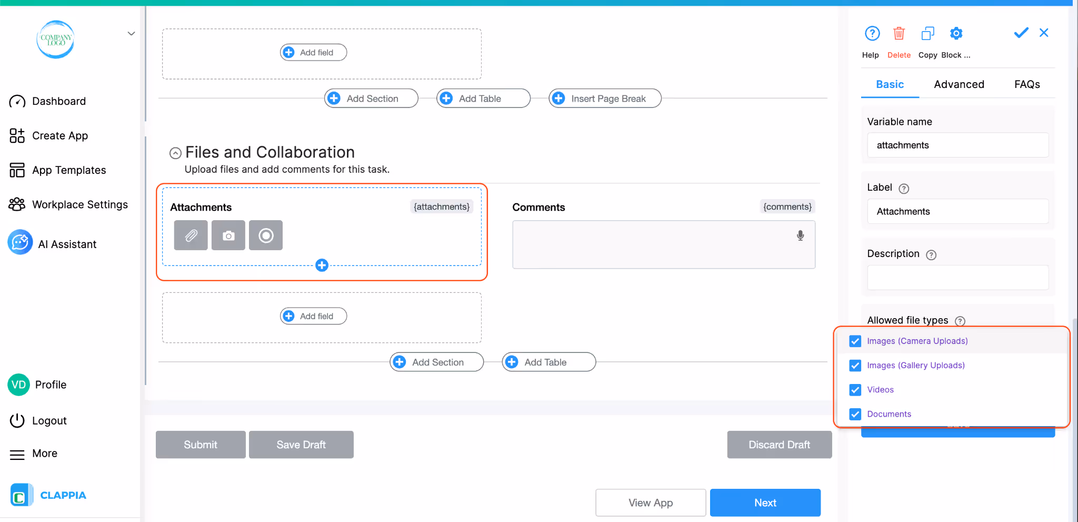This screenshot has width=1078, height=522.
Task: Click the Next button
Action: coord(765,503)
